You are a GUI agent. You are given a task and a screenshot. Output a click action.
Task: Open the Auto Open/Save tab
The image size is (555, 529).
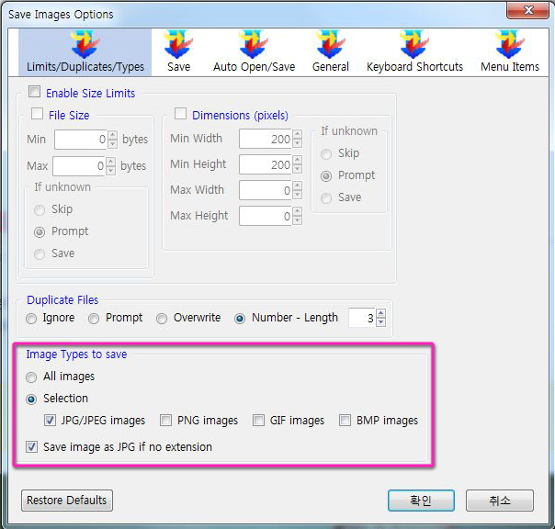coord(254,52)
